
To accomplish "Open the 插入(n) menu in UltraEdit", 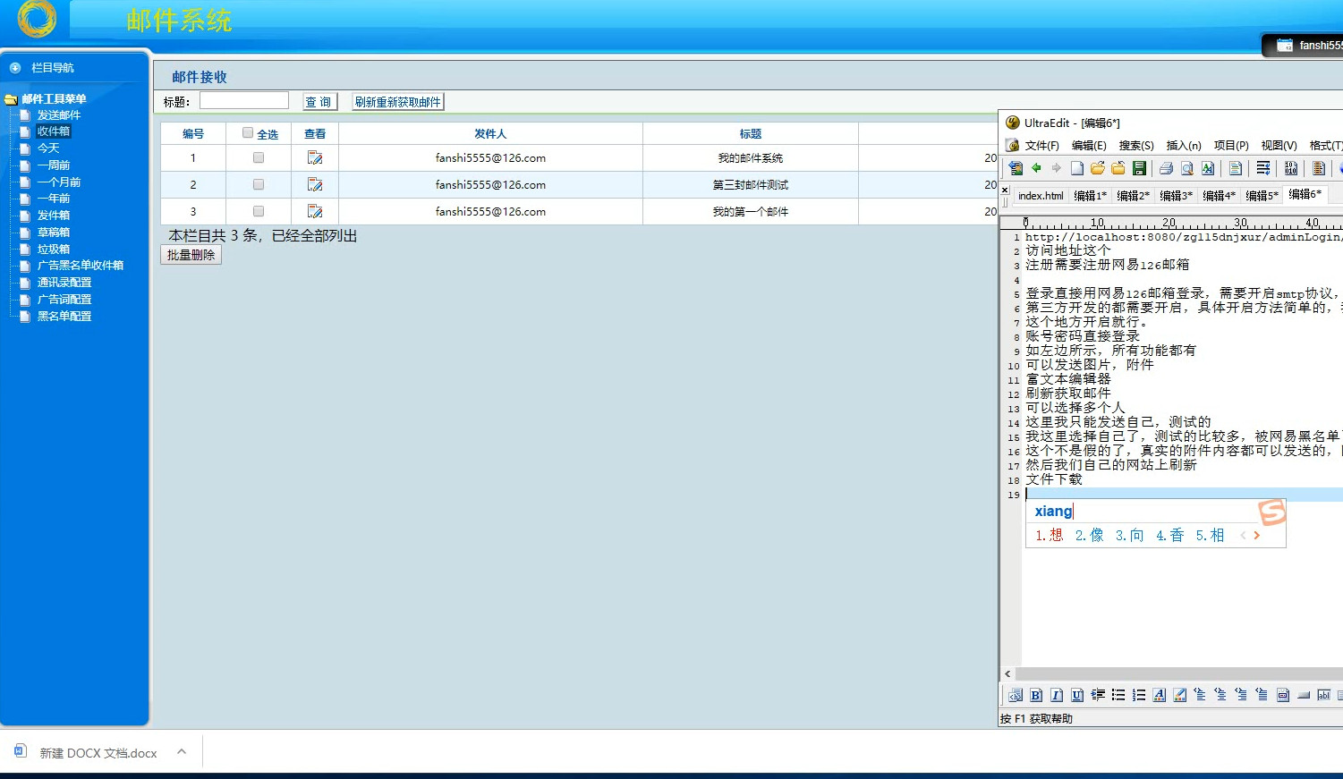I will [x=1184, y=145].
